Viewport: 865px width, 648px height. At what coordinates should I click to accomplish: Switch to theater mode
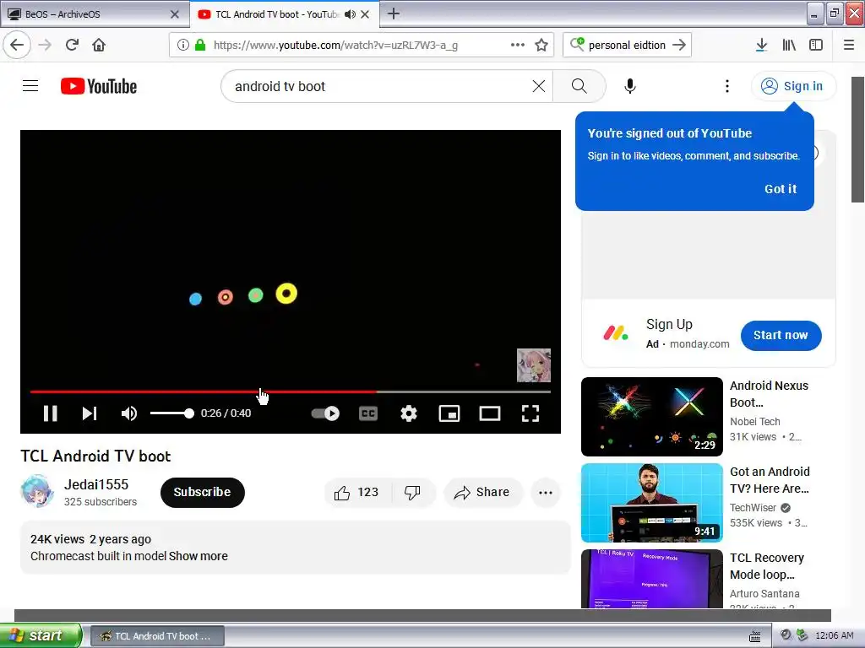click(490, 413)
